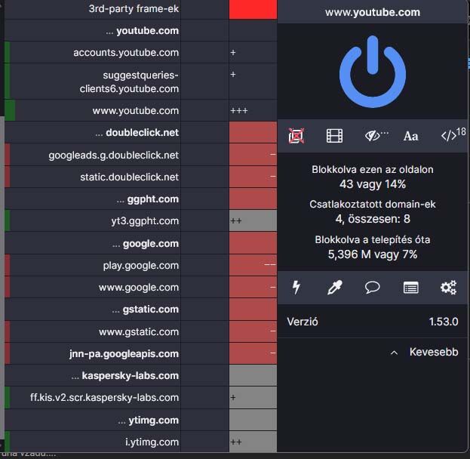Select www.youtube.com hostname row

tap(93, 111)
